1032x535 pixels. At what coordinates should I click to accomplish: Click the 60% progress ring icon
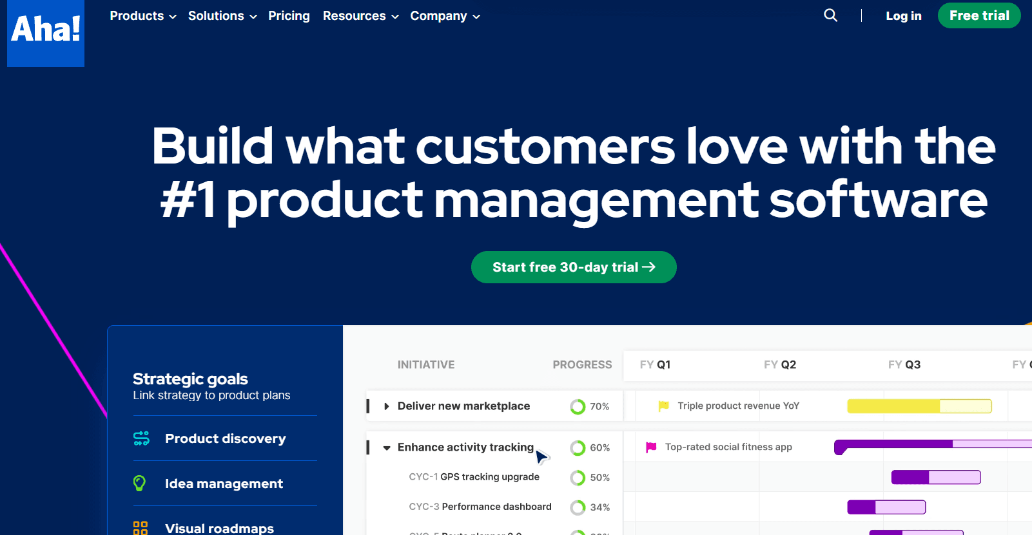[x=578, y=448]
